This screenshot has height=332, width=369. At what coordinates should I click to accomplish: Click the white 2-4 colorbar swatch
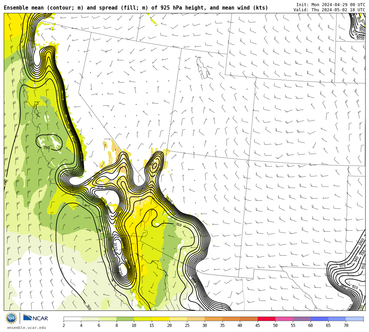pos(72,319)
